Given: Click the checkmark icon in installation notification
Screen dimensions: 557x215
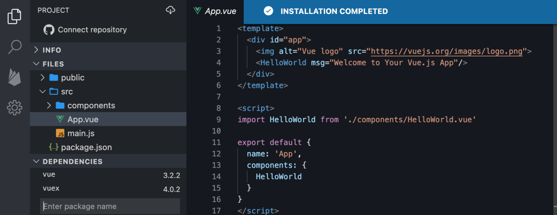Looking at the screenshot, I should (268, 11).
